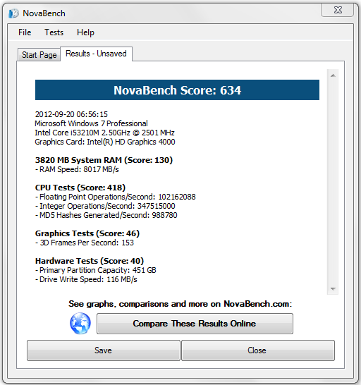The width and height of the screenshot is (361, 385).
Task: Open the Tests menu
Action: 54,32
